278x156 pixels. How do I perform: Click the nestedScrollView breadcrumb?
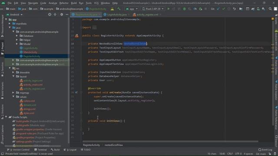114,145
